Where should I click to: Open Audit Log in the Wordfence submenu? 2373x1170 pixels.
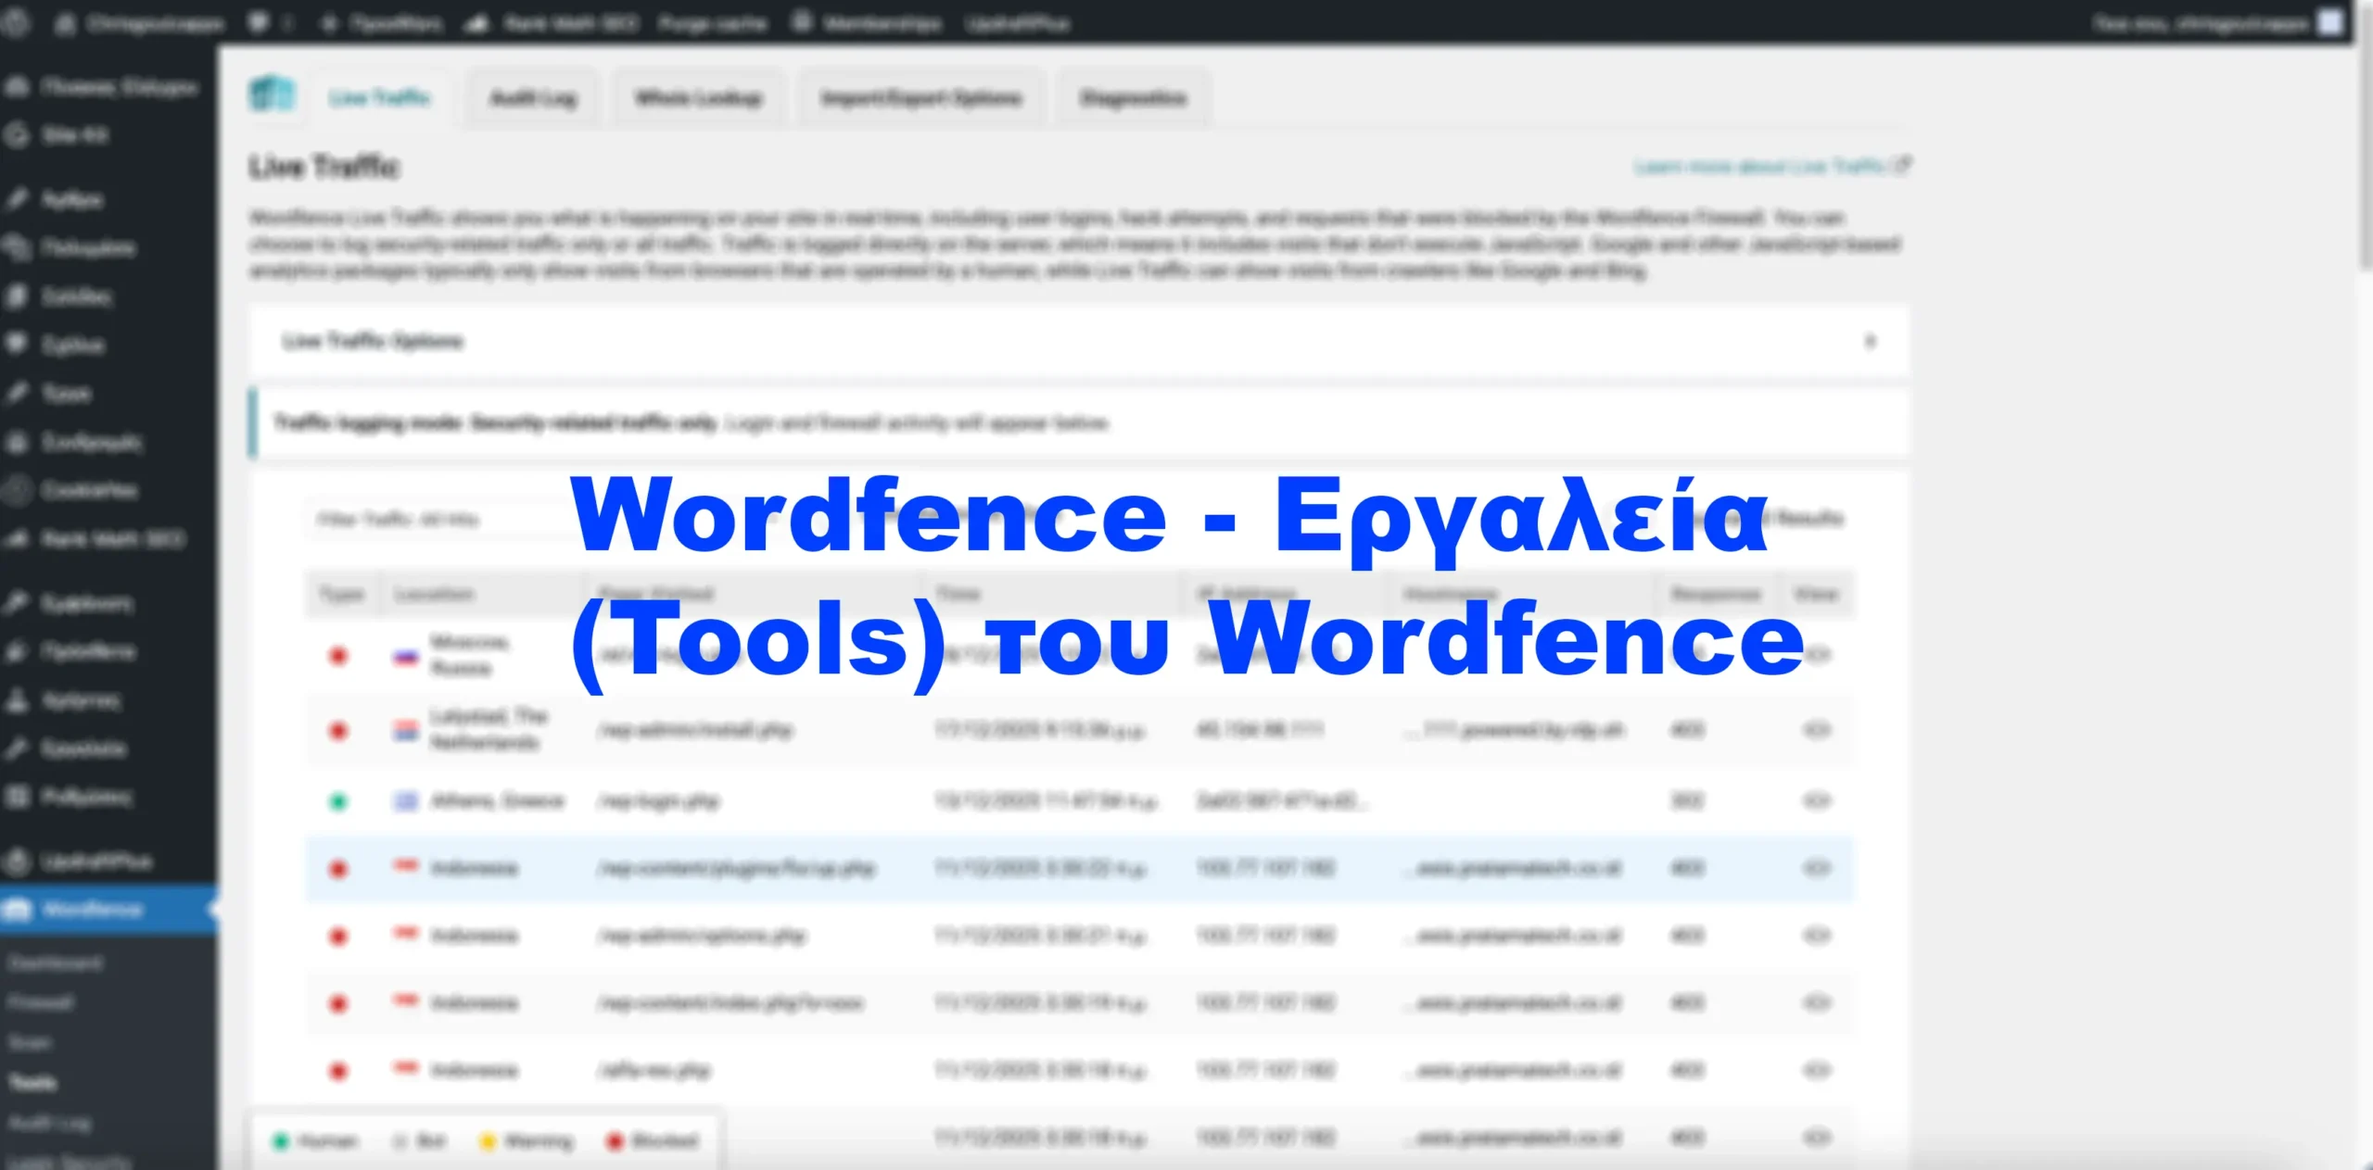pyautogui.click(x=50, y=1124)
